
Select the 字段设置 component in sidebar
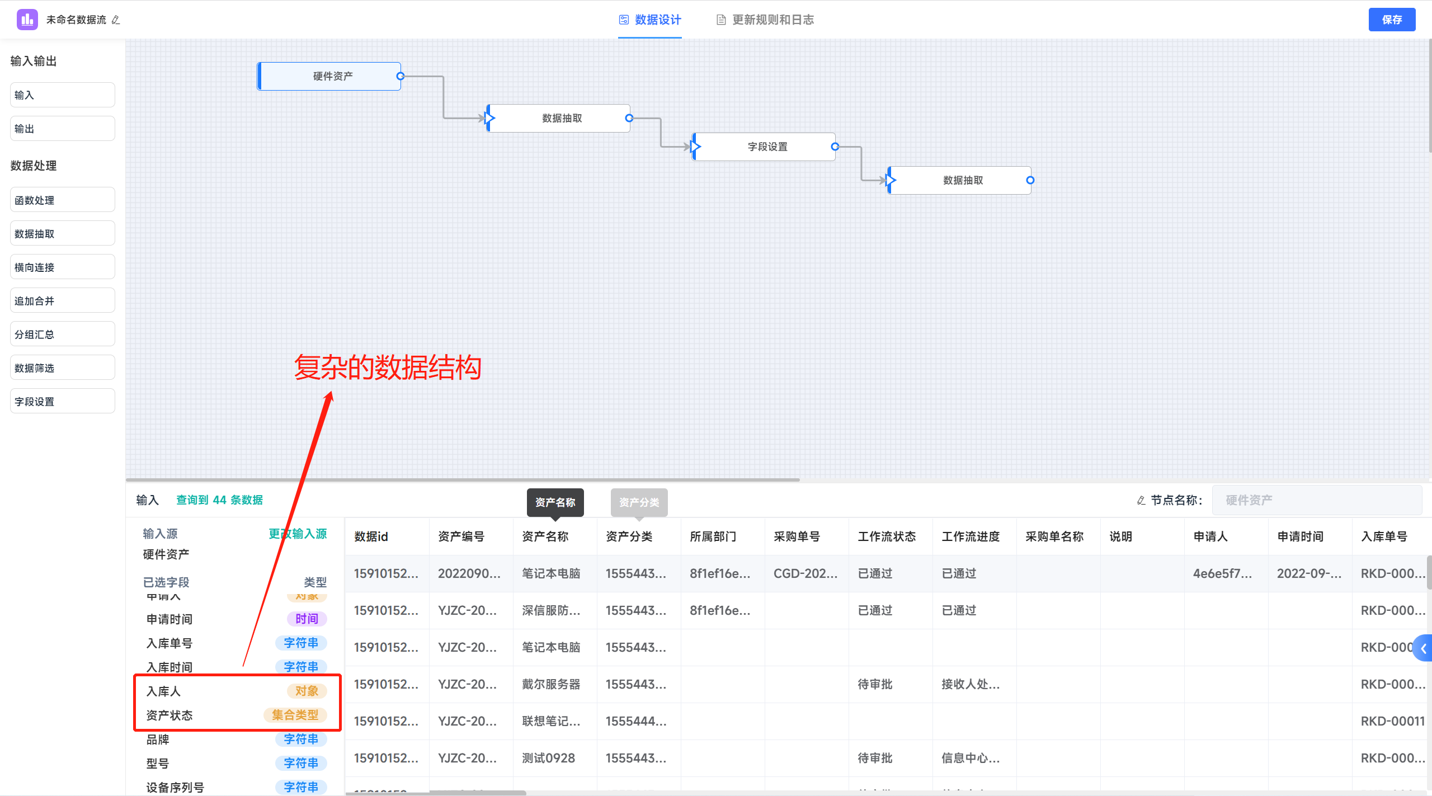click(63, 401)
